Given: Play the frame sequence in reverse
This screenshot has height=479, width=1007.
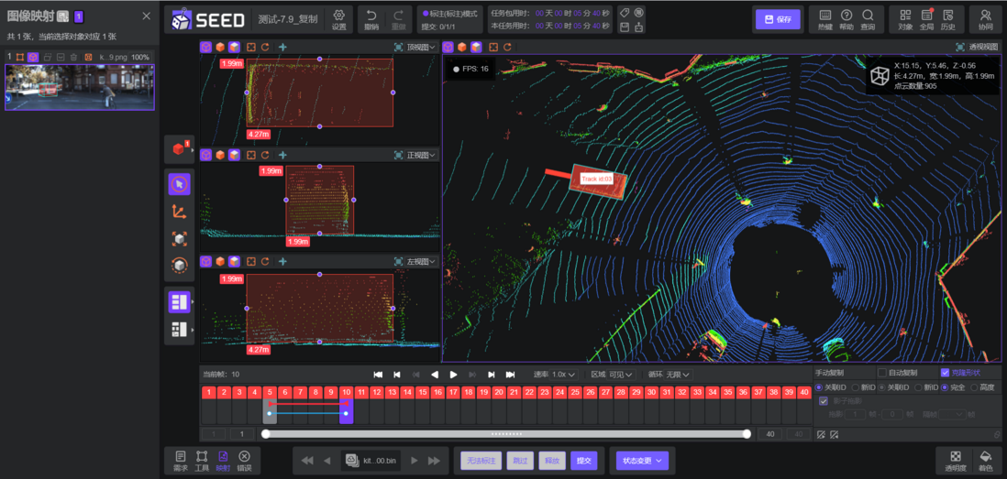Looking at the screenshot, I should [x=435, y=374].
